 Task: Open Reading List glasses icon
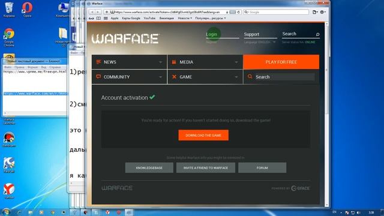(x=91, y=19)
